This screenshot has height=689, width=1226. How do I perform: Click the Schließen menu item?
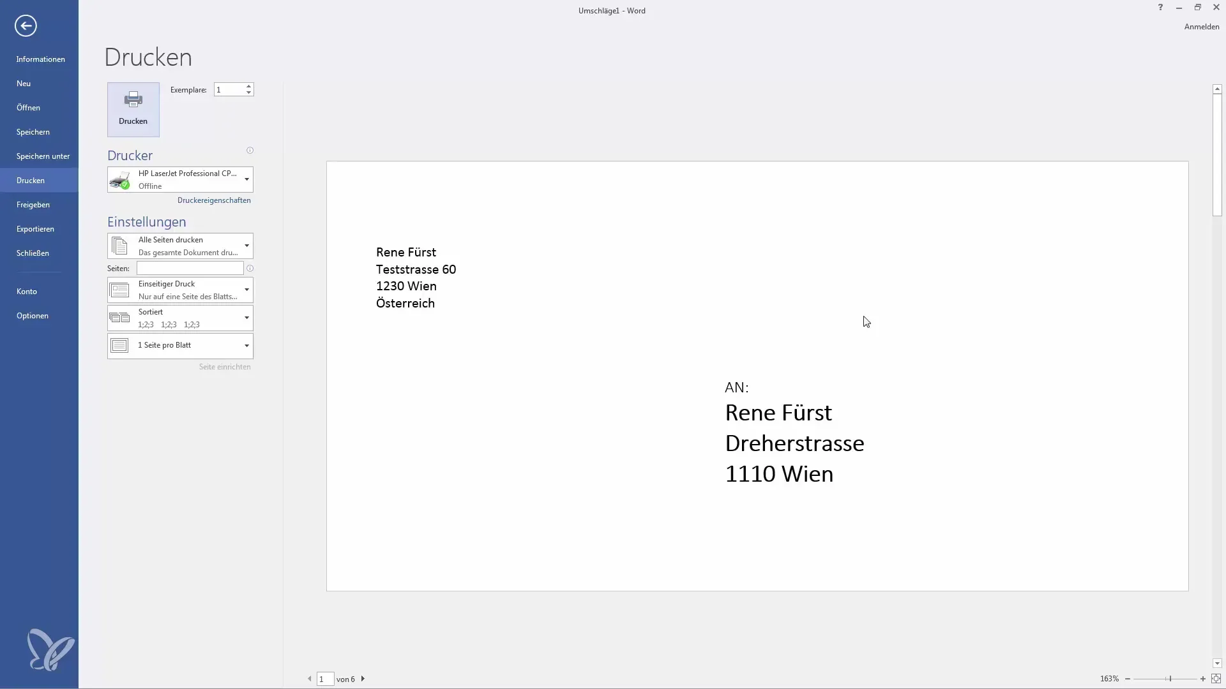coord(32,253)
